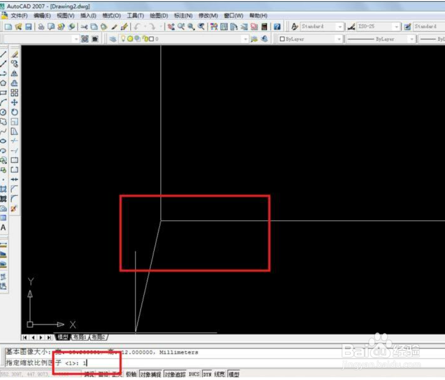Click the Plot (print) icon

click(42, 27)
